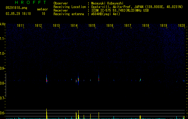Click the 1820 time axis label
The height and width of the screenshot is (119, 188).
(181, 26)
